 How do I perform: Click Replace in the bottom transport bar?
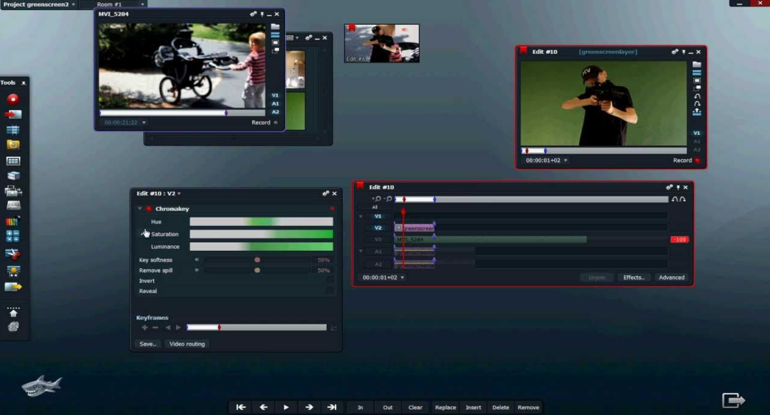445,407
